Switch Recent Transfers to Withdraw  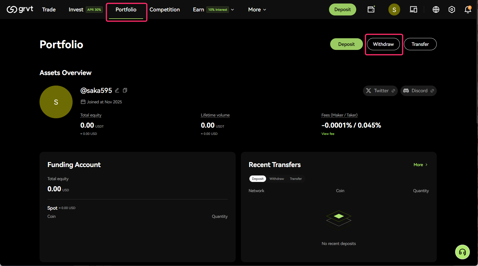[x=277, y=179]
